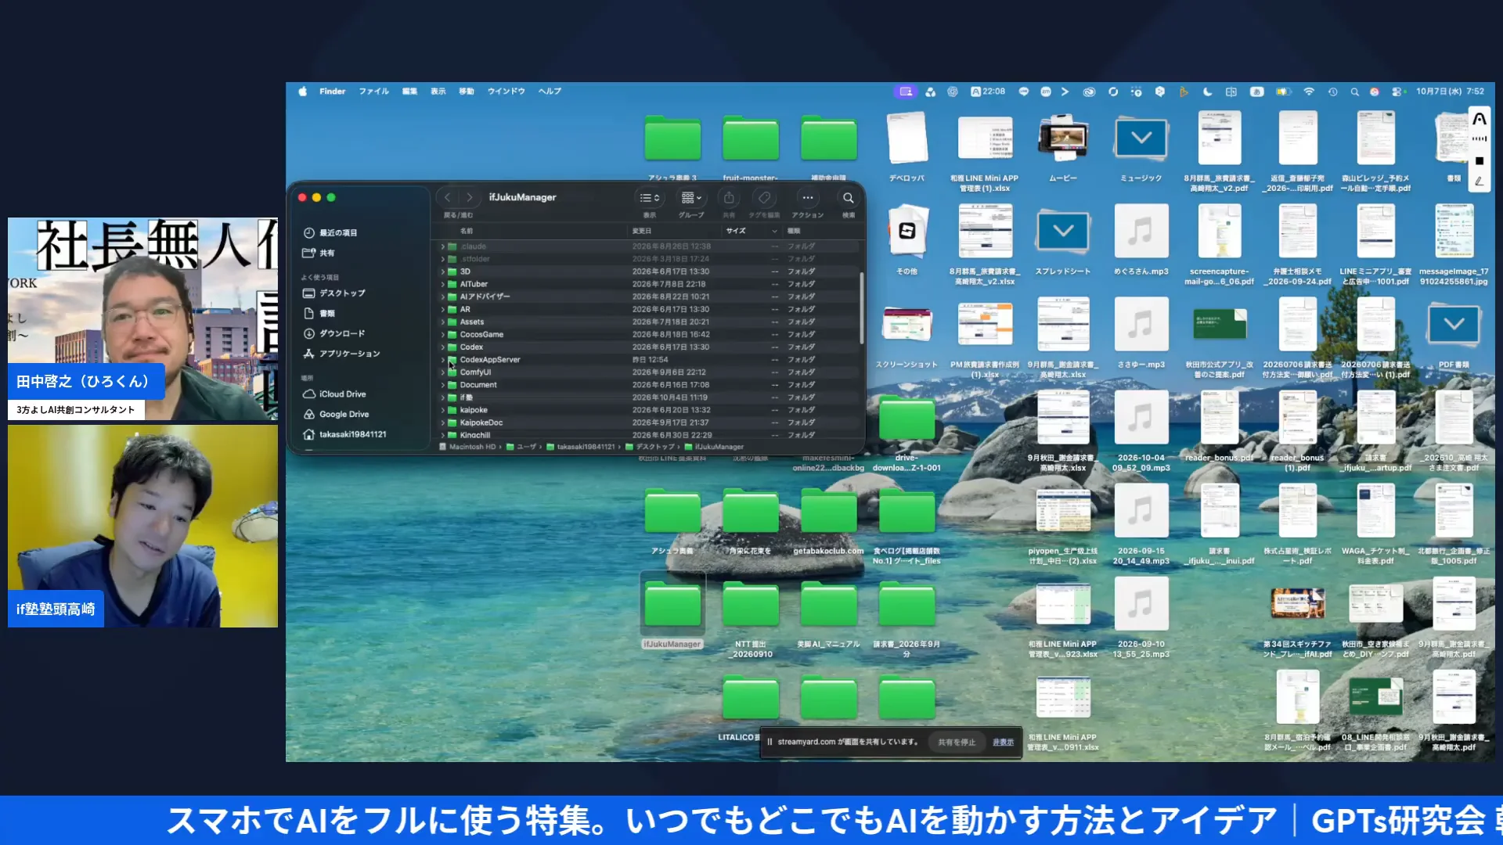Screen dimensions: 1503x845
Task: Select ifJukuManager folder on desktop
Action: pyautogui.click(x=672, y=611)
